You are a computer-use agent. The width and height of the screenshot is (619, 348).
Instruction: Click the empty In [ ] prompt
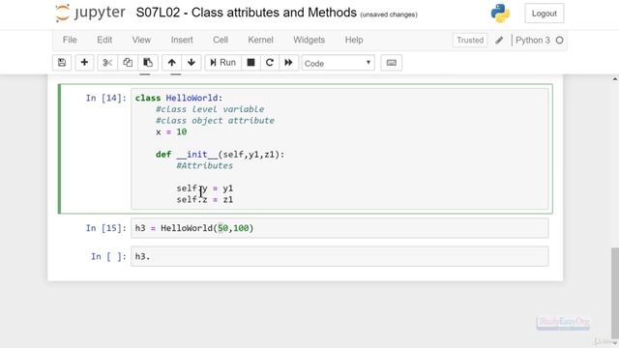coord(108,256)
